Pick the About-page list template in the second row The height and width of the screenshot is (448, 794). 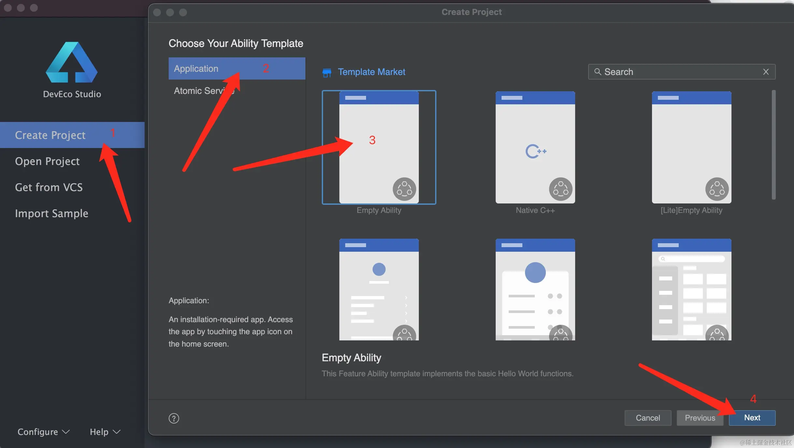[x=379, y=290]
